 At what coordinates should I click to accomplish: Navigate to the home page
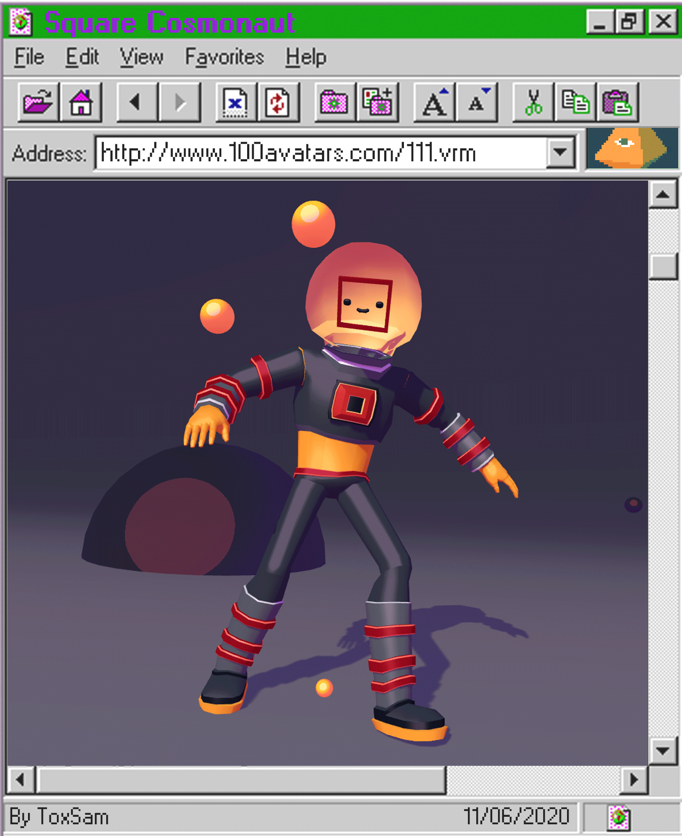pyautogui.click(x=82, y=102)
